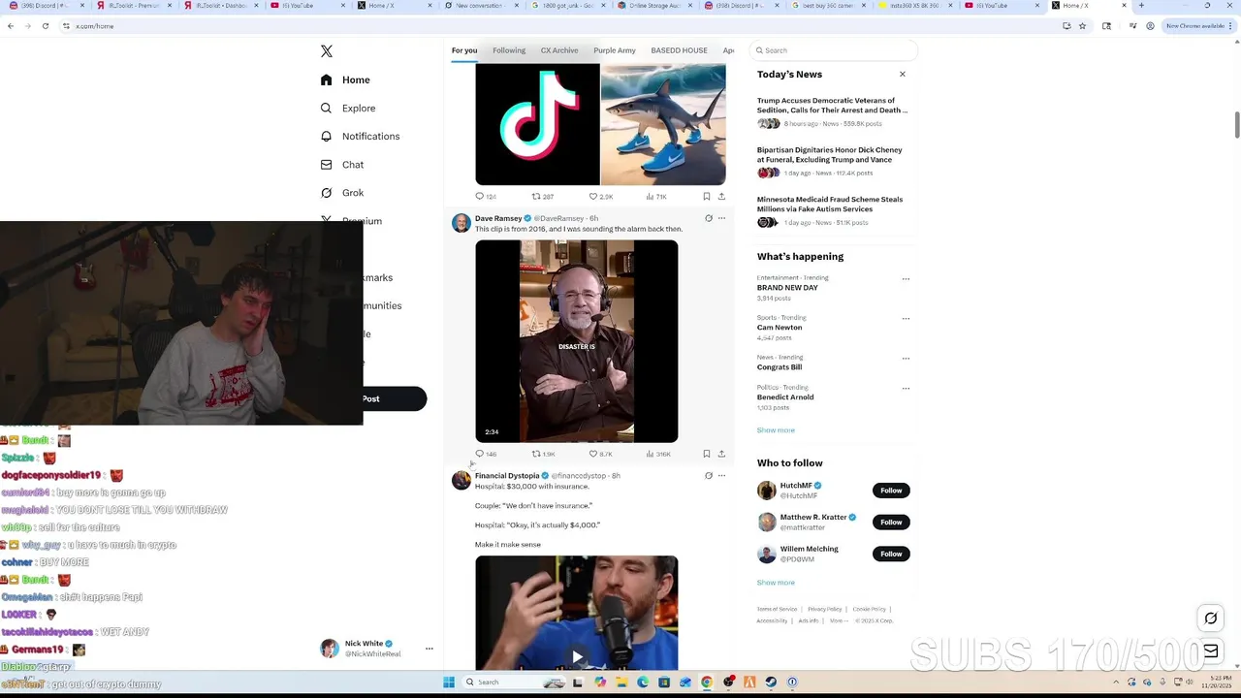The image size is (1241, 698).
Task: Open Notifications in the sidebar
Action: coord(360,136)
